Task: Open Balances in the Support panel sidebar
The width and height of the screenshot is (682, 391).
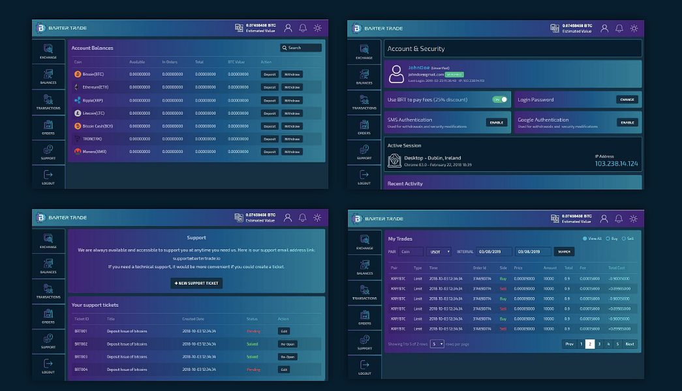Action: [48, 267]
